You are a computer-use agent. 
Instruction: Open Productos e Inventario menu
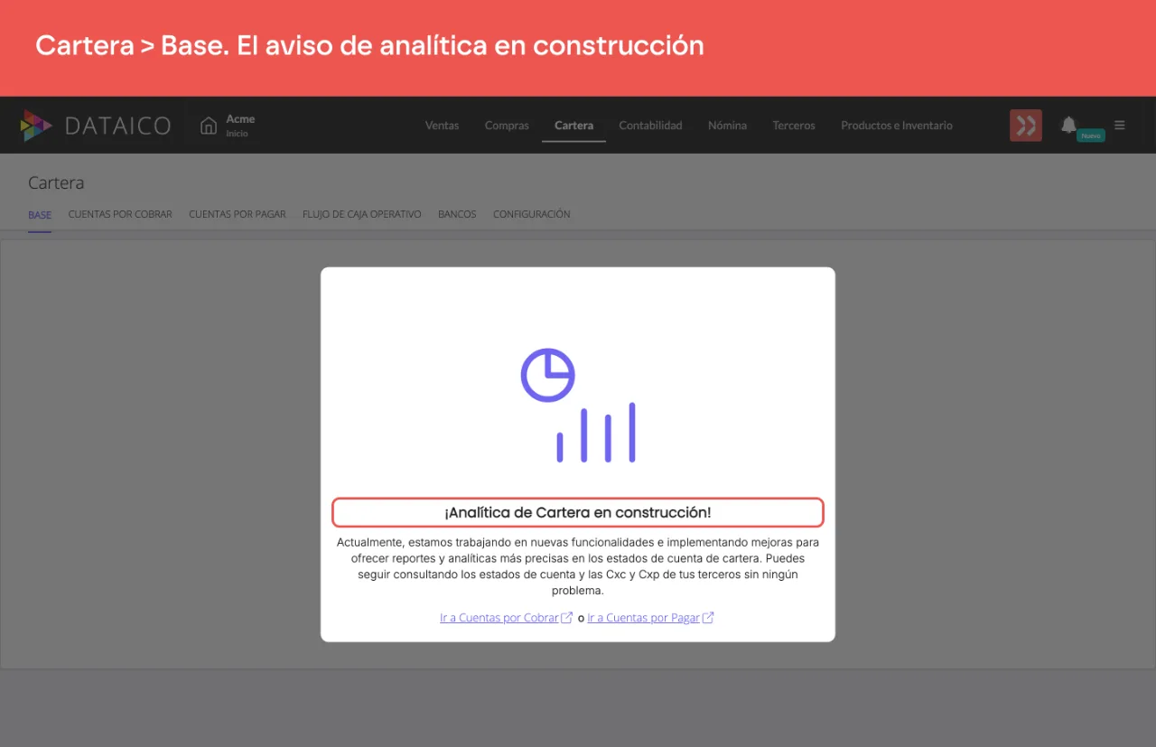[897, 126]
